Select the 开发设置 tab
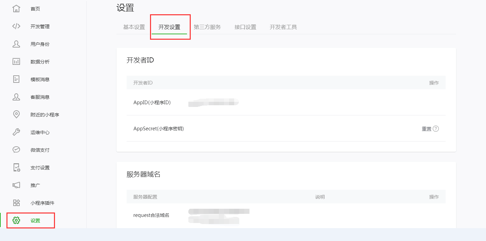 click(x=169, y=27)
